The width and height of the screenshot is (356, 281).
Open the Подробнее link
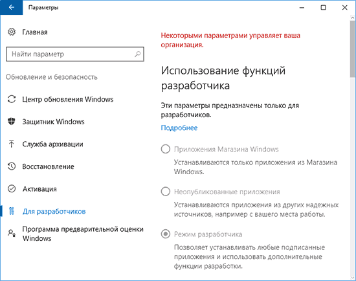(179, 128)
